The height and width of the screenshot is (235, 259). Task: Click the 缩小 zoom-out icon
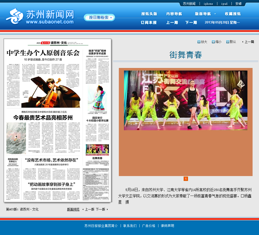[213, 42]
